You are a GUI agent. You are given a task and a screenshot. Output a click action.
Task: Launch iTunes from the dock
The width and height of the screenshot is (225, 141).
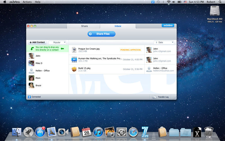click(98, 132)
